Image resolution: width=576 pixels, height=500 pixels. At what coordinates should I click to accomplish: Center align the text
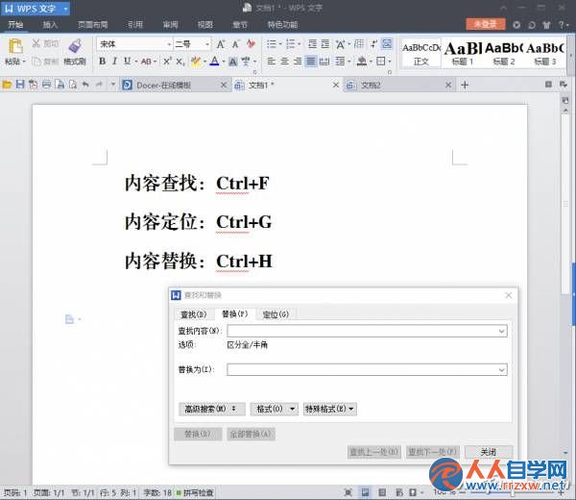tap(284, 62)
